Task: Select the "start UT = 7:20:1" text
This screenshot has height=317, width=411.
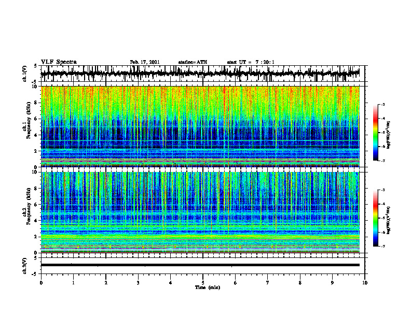Action: tap(251, 62)
